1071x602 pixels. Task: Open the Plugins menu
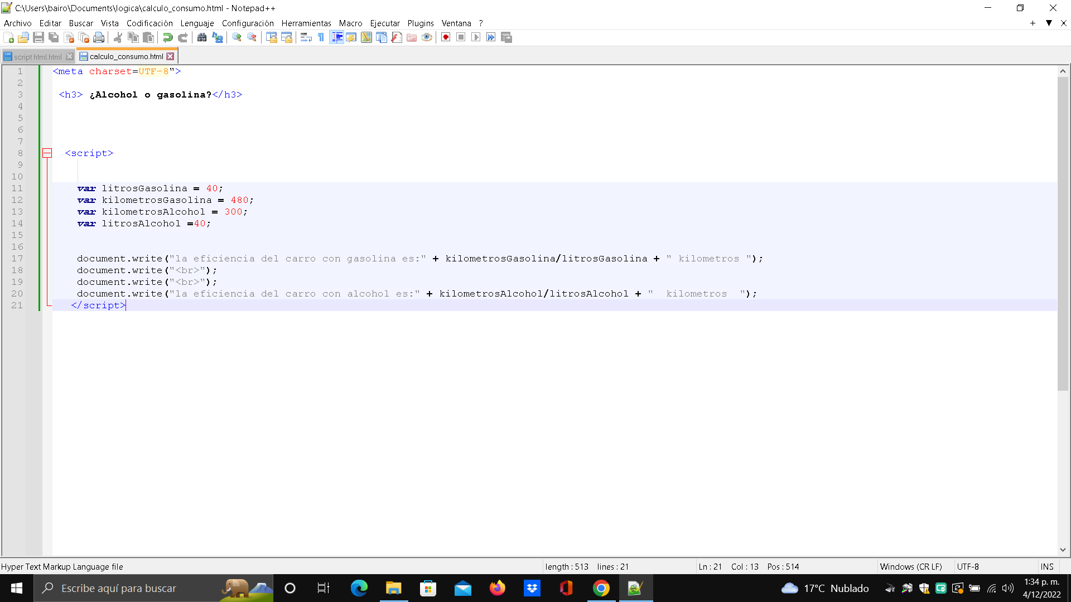(421, 23)
